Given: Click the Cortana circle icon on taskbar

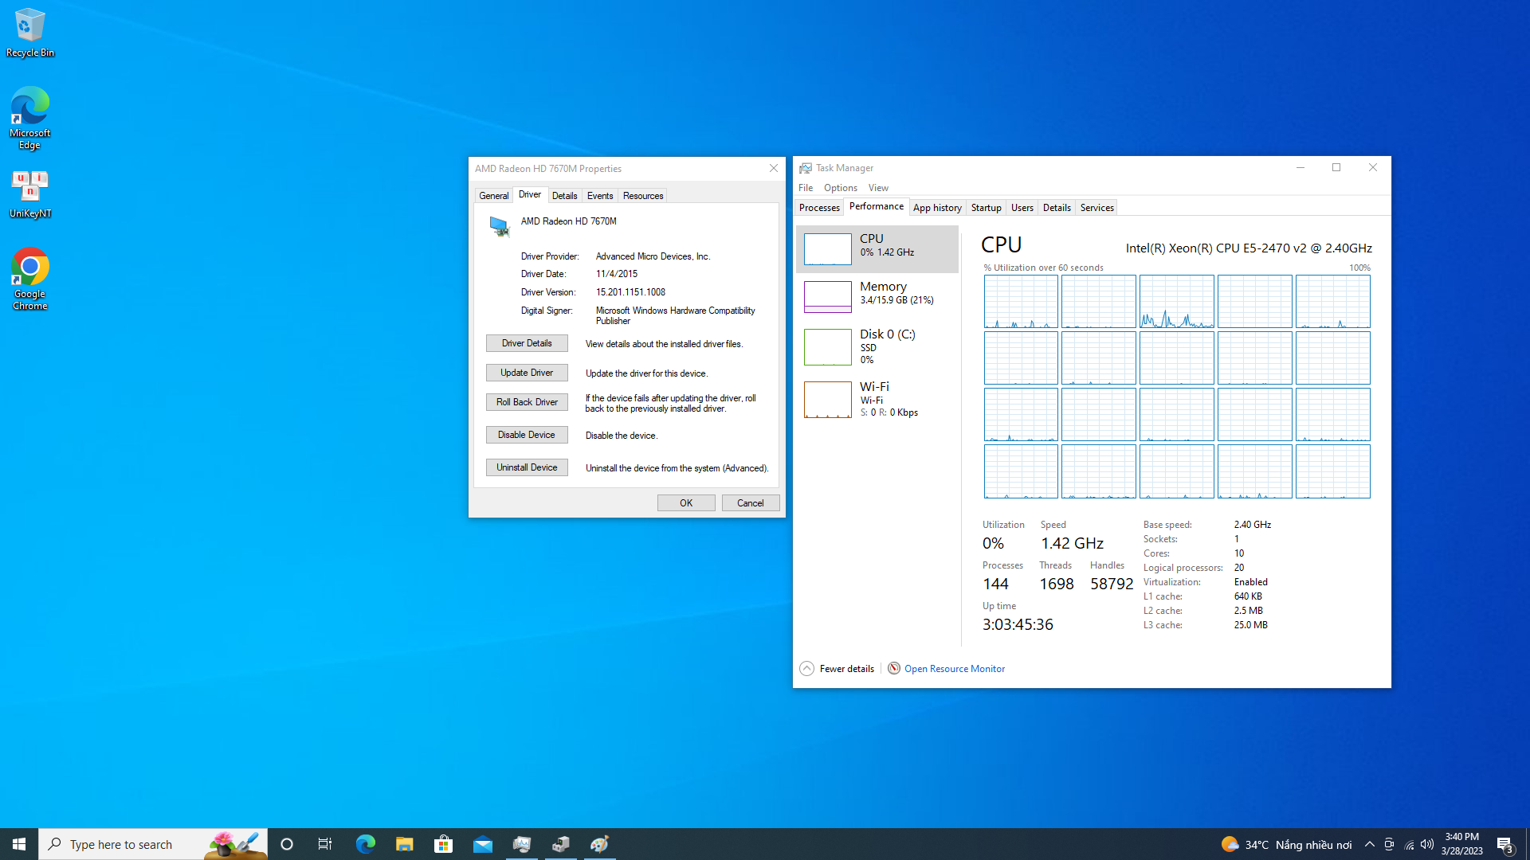Looking at the screenshot, I should point(287,844).
